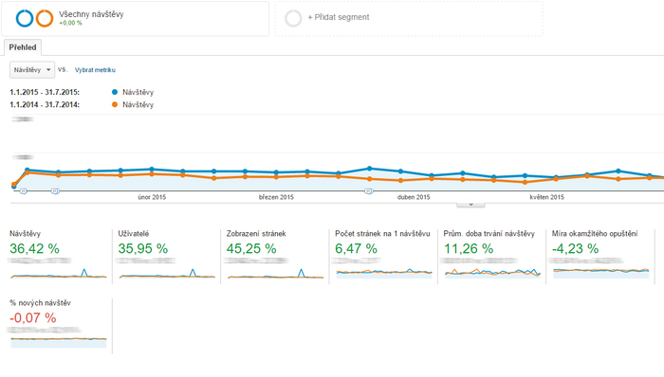The image size is (664, 377).
Task: Click the date range text 1.1.2014 - 31.7.2014
Action: (45, 104)
